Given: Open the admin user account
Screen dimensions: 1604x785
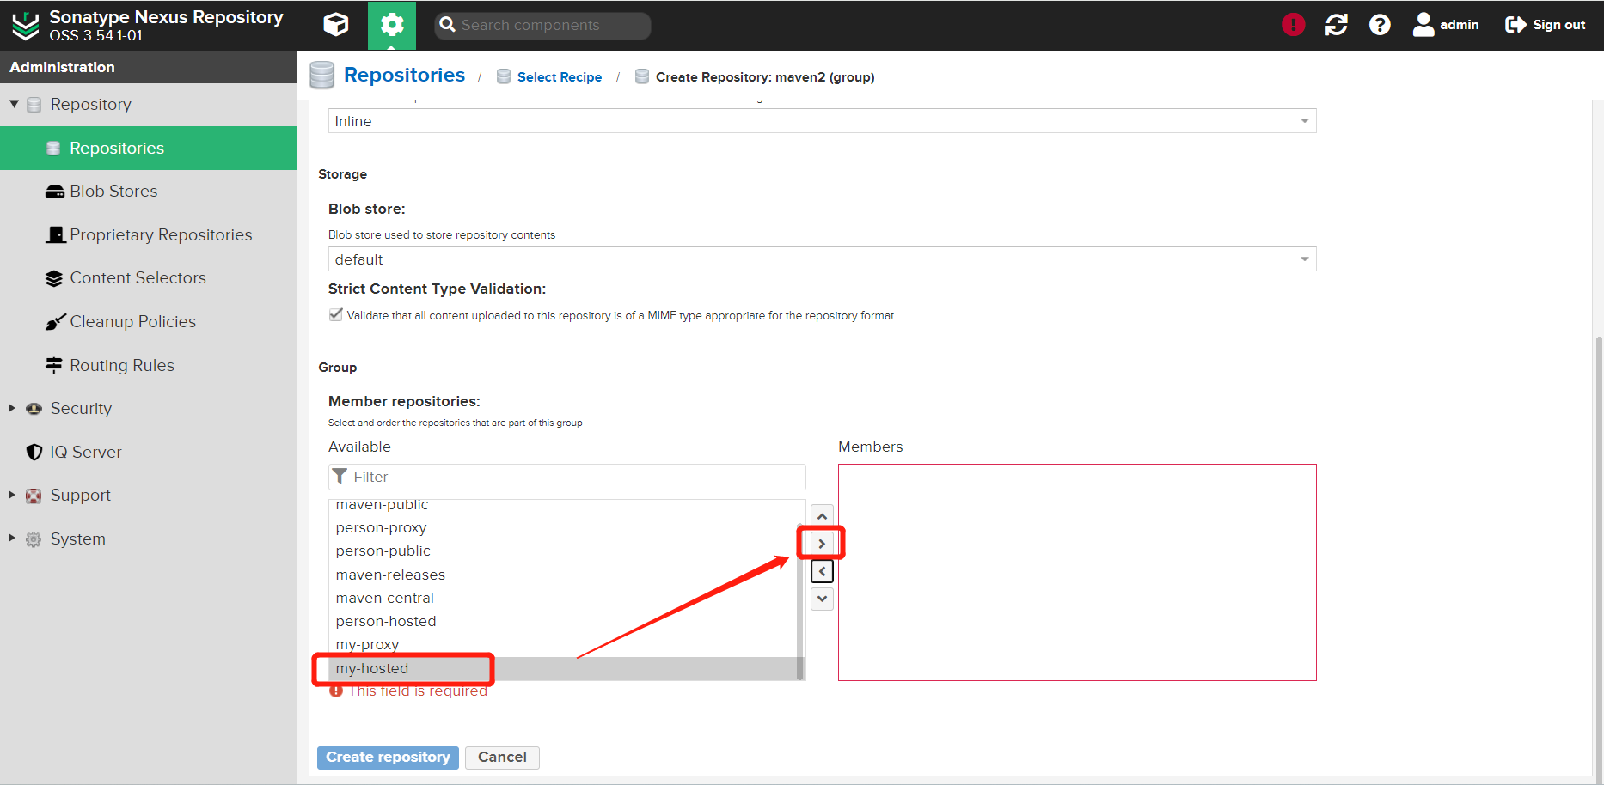Looking at the screenshot, I should click(1446, 25).
